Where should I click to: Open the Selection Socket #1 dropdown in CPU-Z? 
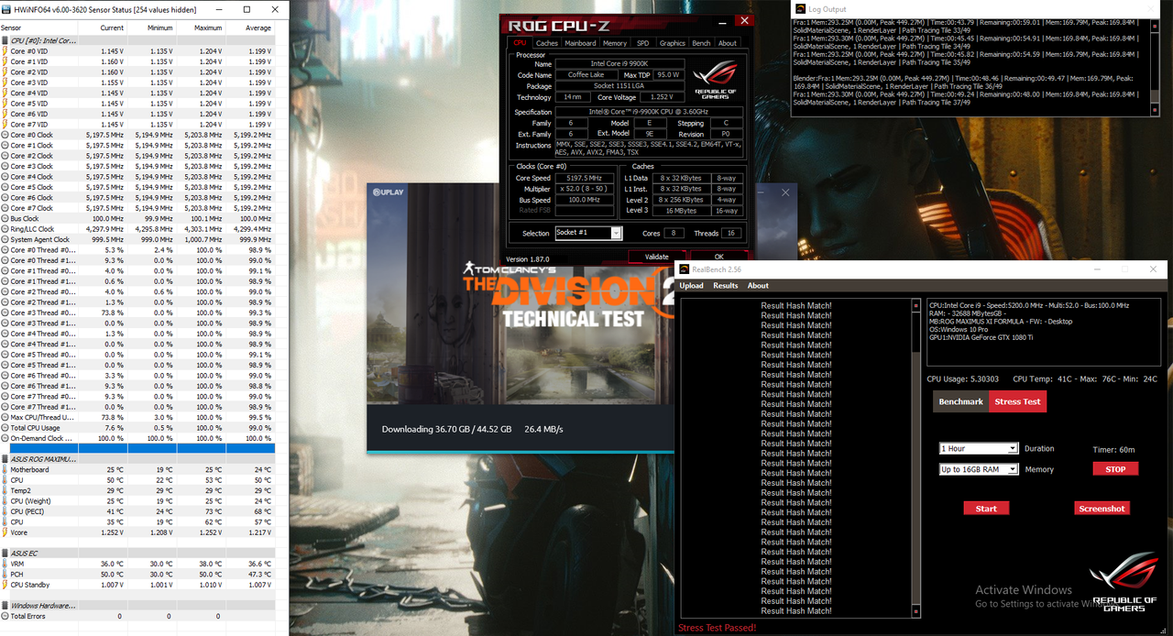(x=588, y=233)
